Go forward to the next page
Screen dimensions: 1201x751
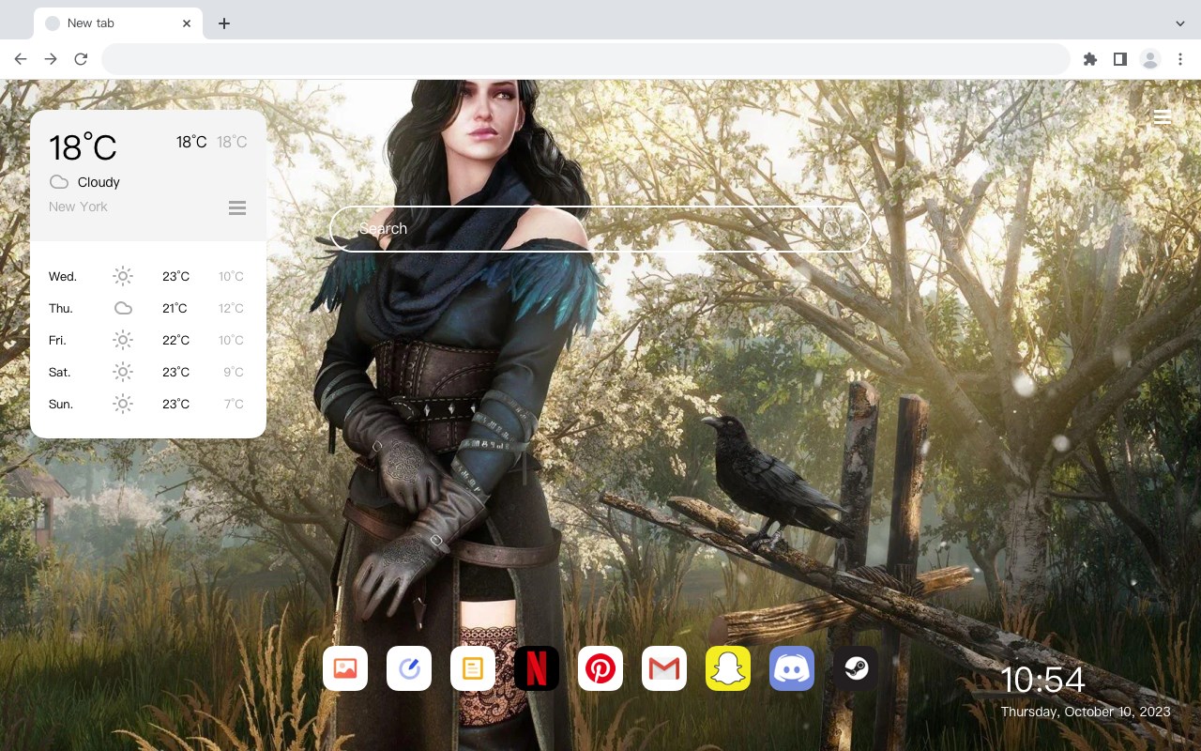point(51,59)
